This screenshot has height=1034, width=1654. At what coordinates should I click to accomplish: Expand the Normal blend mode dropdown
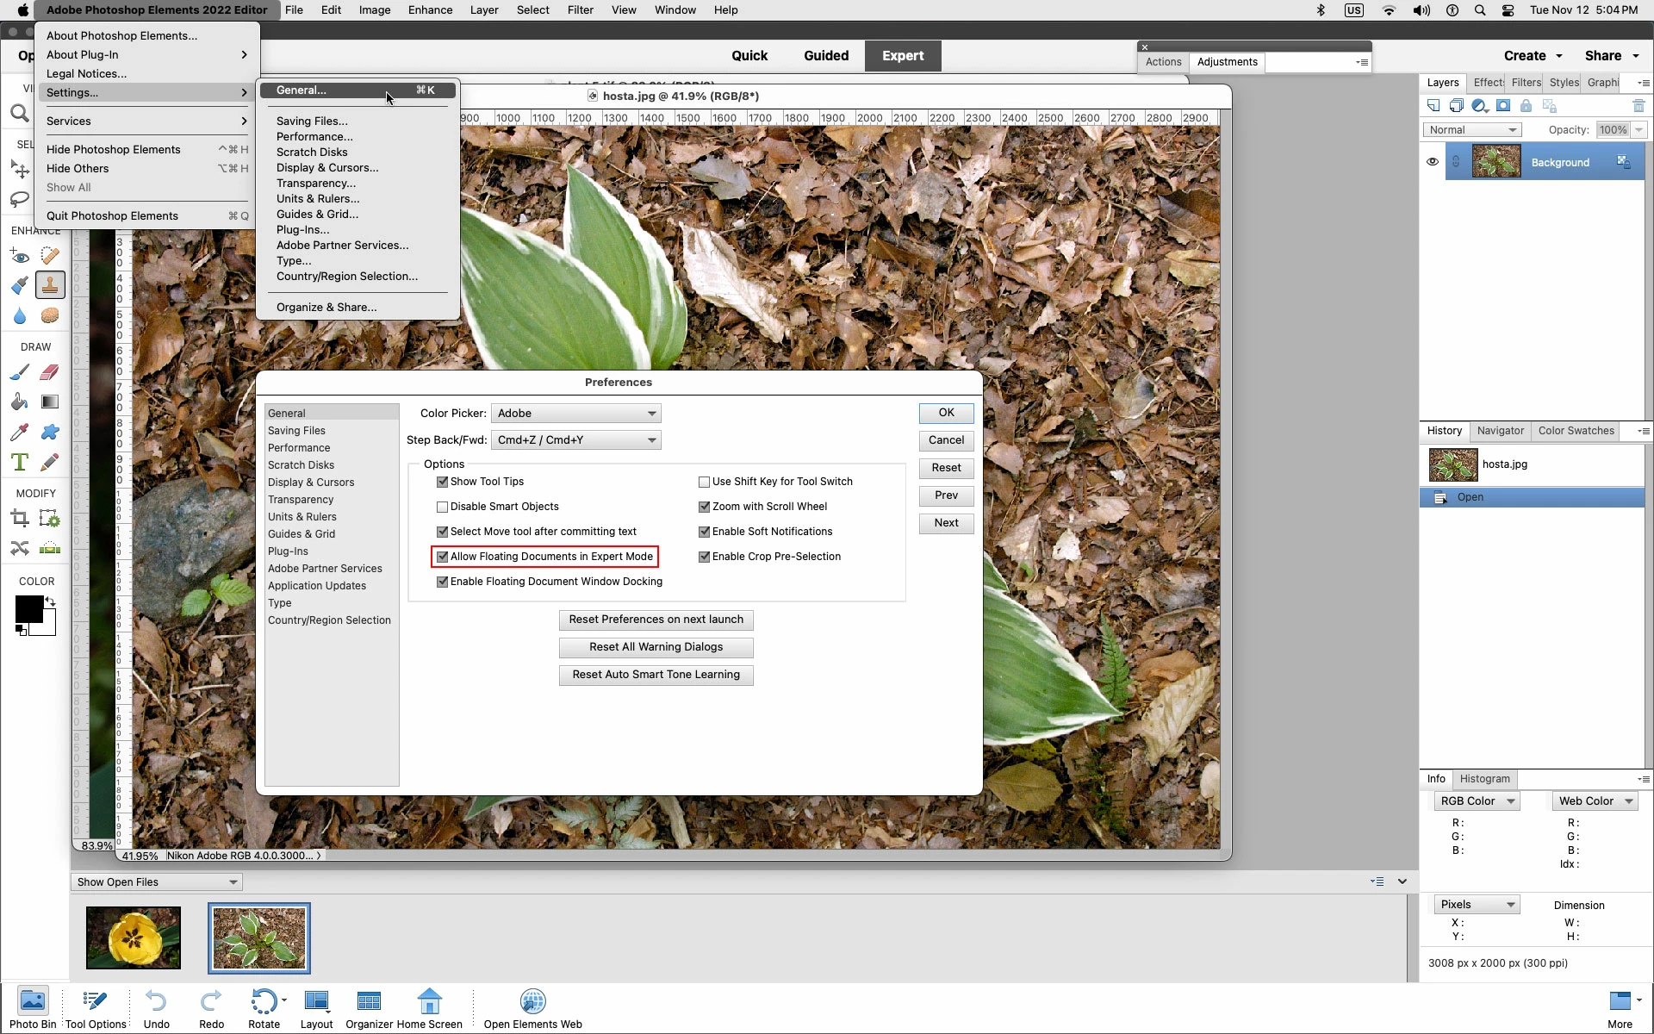tap(1472, 130)
